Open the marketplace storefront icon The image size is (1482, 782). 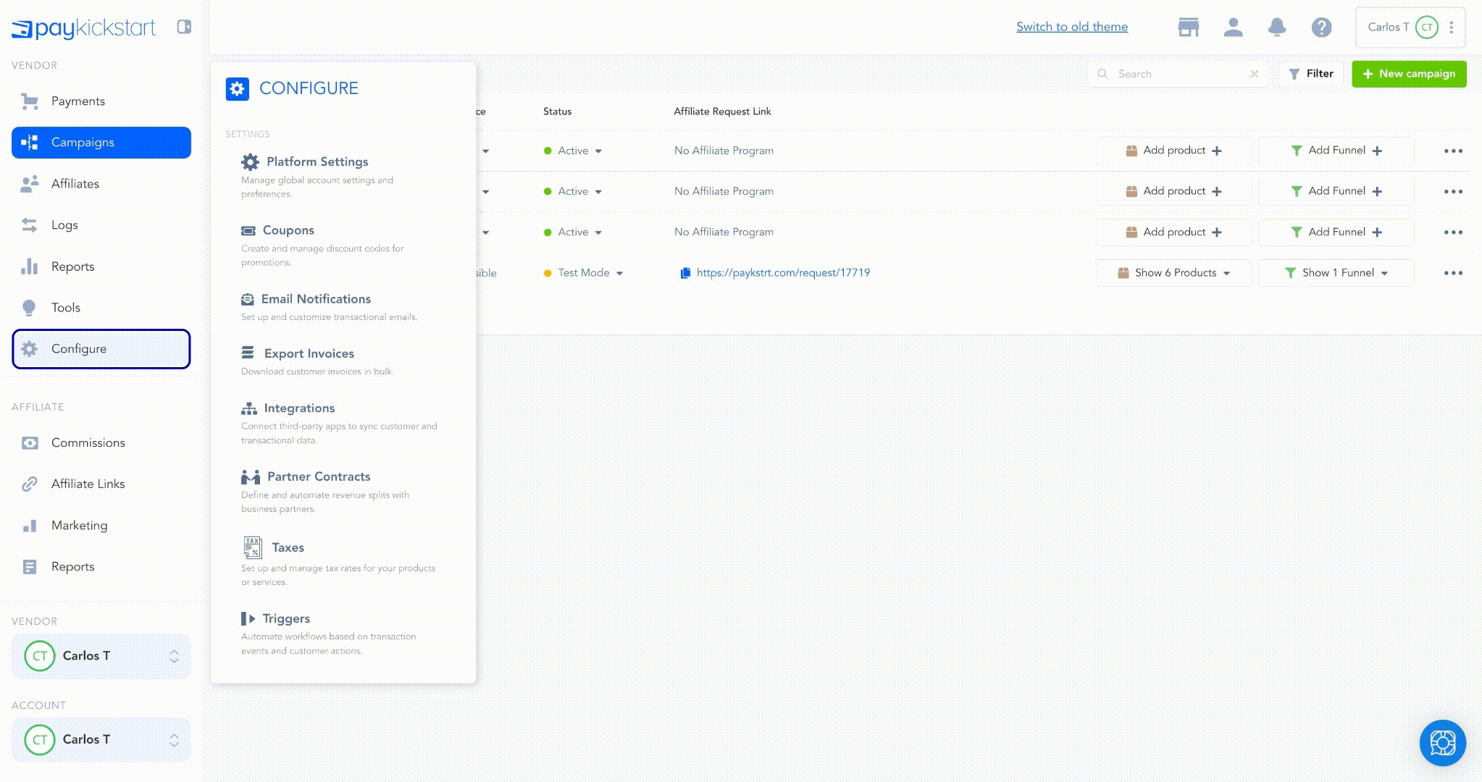[x=1188, y=28]
